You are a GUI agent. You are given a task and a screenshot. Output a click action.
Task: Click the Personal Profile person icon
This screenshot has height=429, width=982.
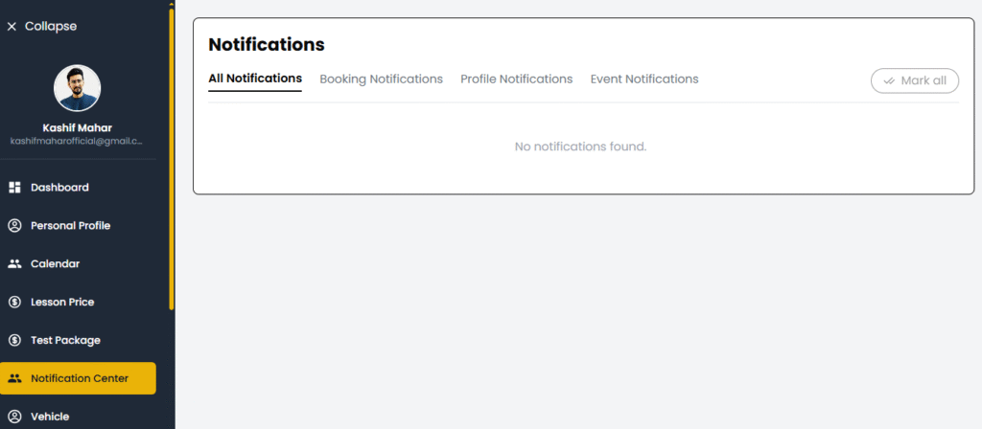14,225
